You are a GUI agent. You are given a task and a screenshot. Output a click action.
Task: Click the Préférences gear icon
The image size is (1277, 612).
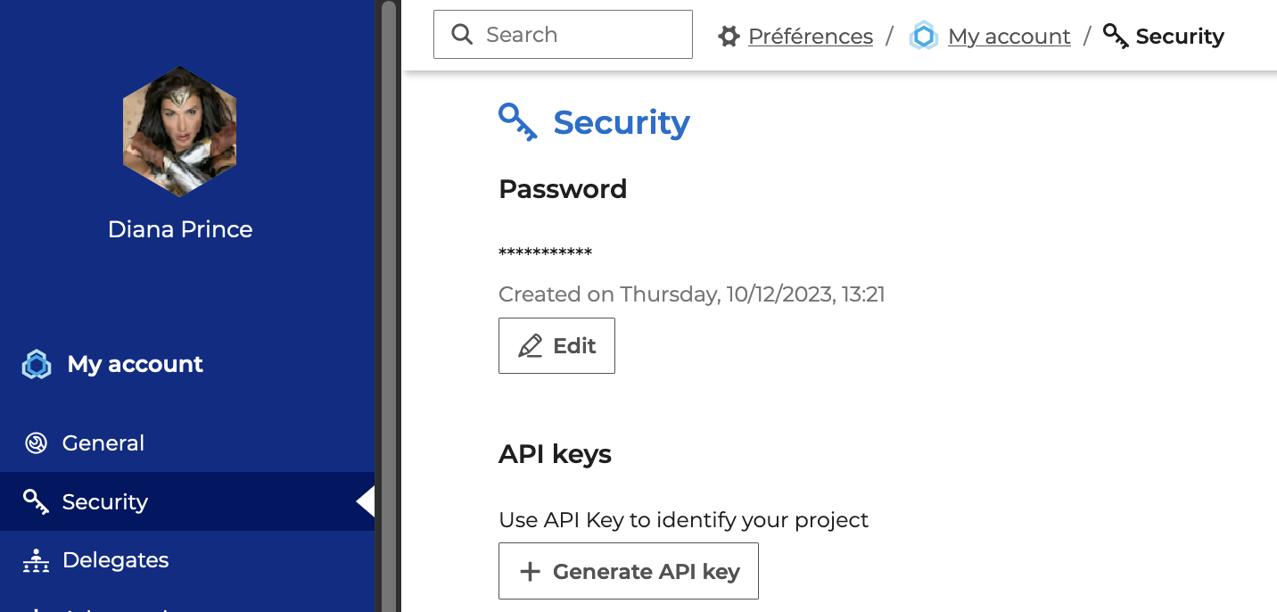(729, 37)
